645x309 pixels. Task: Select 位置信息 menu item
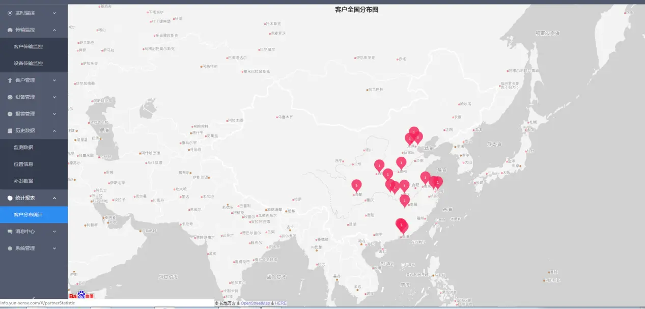[x=23, y=164]
